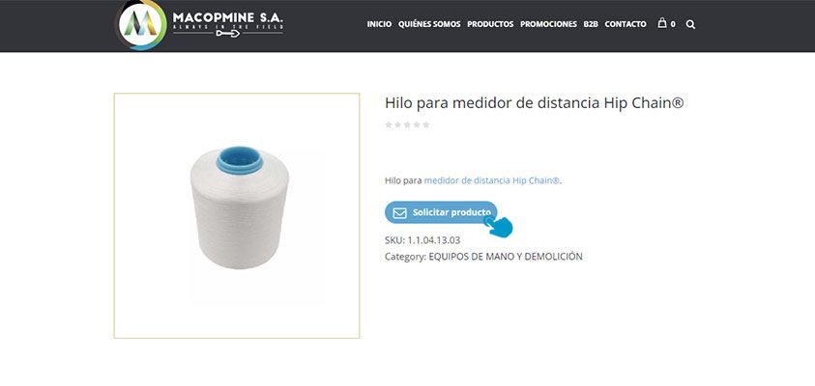Open the search magnifier icon
Viewport: 815px width, 386px height.
[x=690, y=24]
